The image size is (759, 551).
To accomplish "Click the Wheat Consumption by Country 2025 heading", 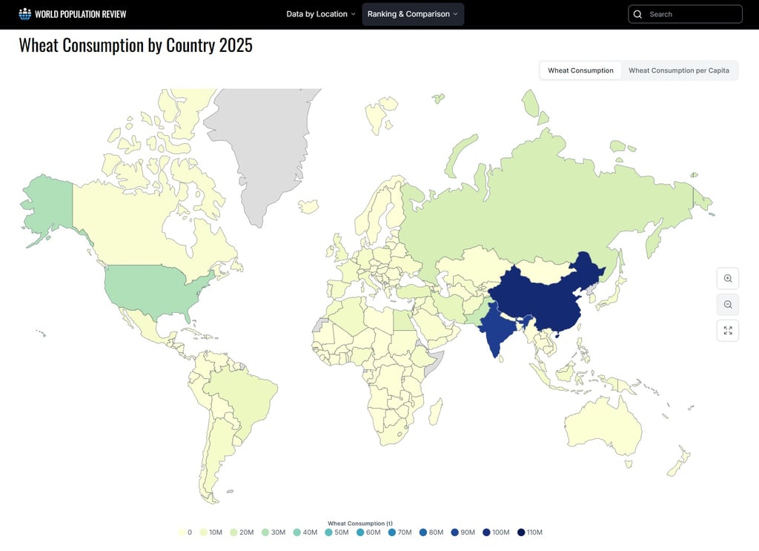I will point(136,45).
